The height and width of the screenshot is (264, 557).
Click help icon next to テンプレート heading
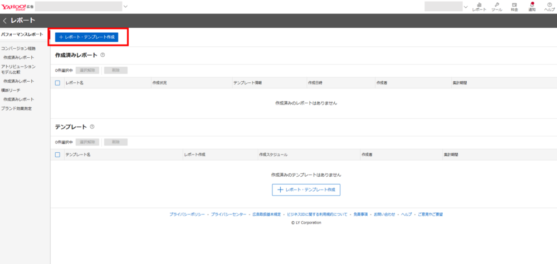coord(92,127)
